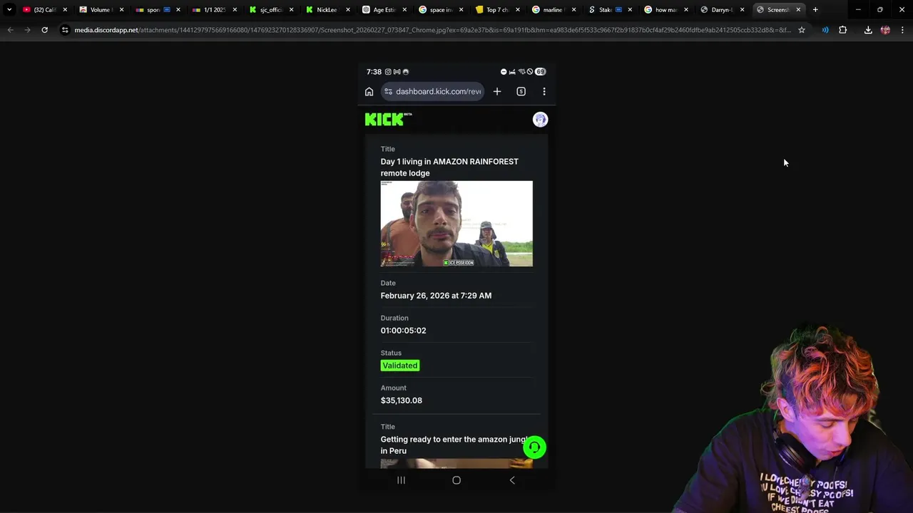View site information for media.discordapp.net
The height and width of the screenshot is (513, 913).
(66, 30)
